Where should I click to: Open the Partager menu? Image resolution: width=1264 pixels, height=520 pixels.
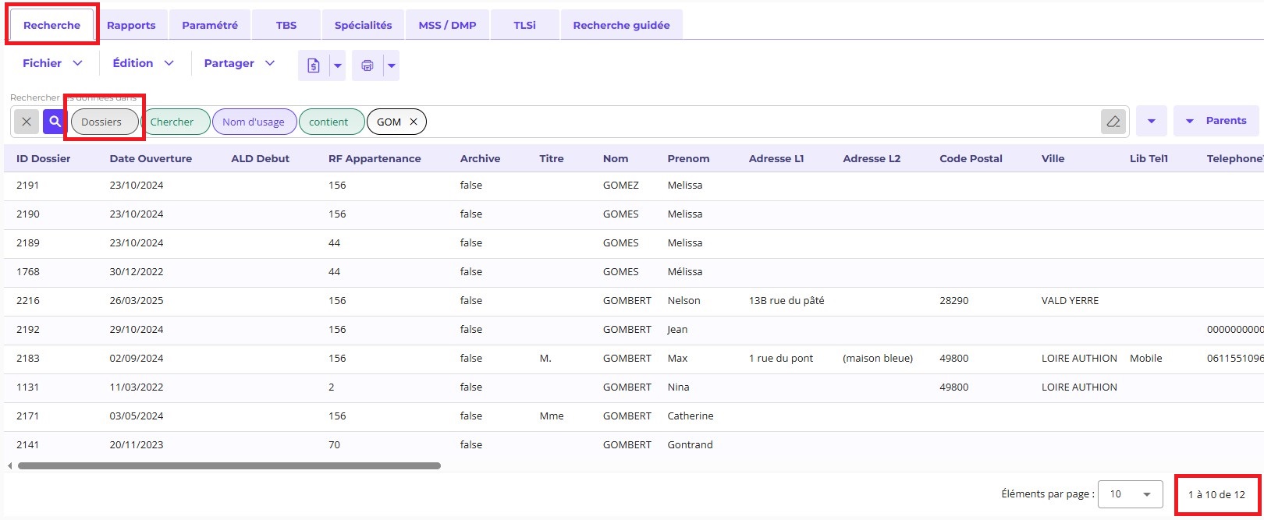point(239,63)
